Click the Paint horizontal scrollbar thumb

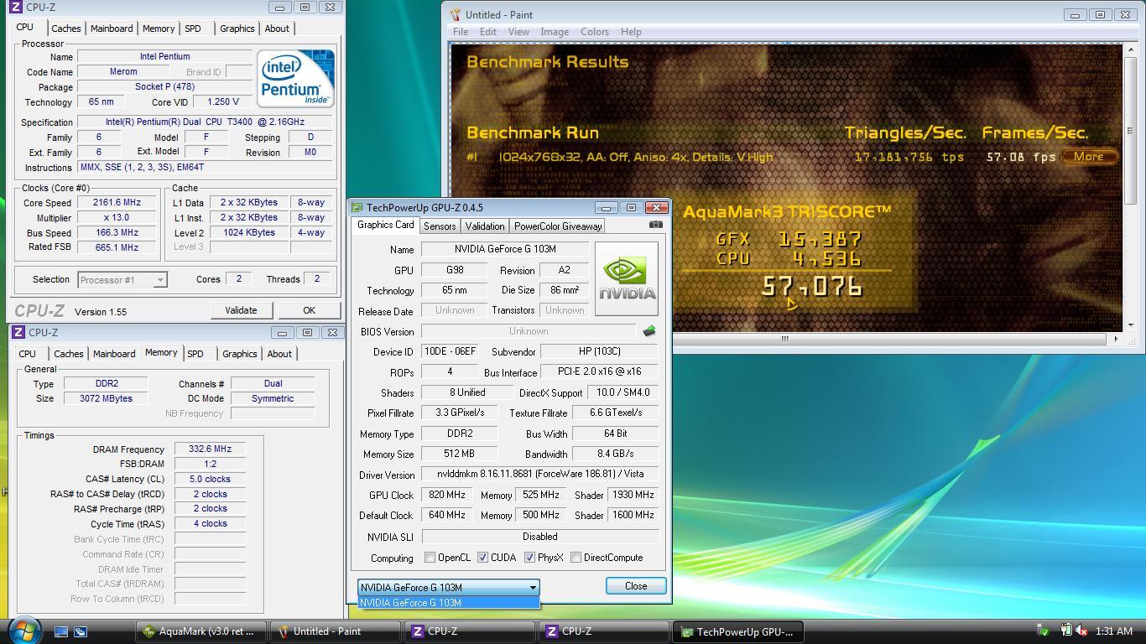(784, 340)
